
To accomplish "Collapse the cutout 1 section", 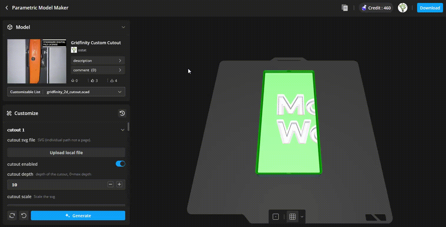I will pos(123,130).
